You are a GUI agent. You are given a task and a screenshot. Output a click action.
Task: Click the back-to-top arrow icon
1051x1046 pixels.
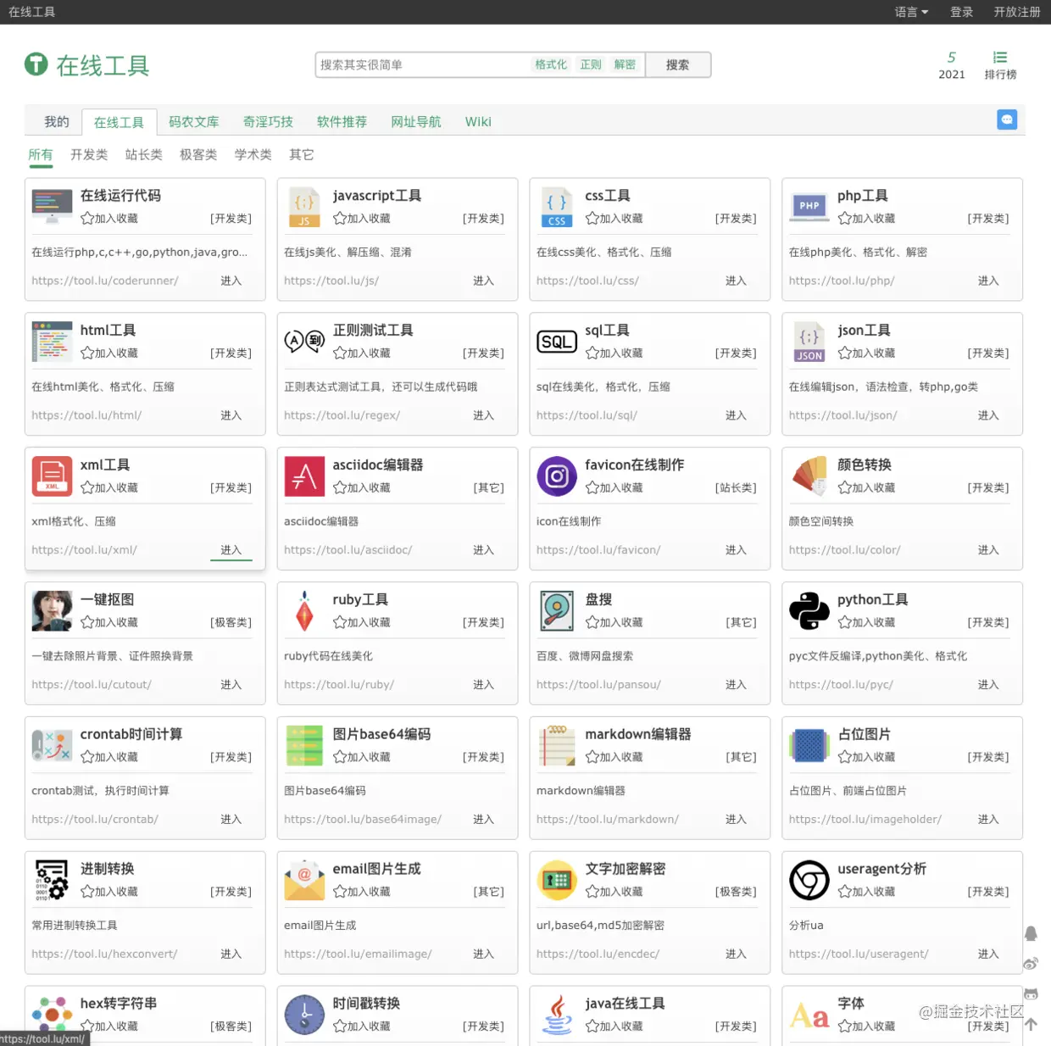pos(1031,1024)
